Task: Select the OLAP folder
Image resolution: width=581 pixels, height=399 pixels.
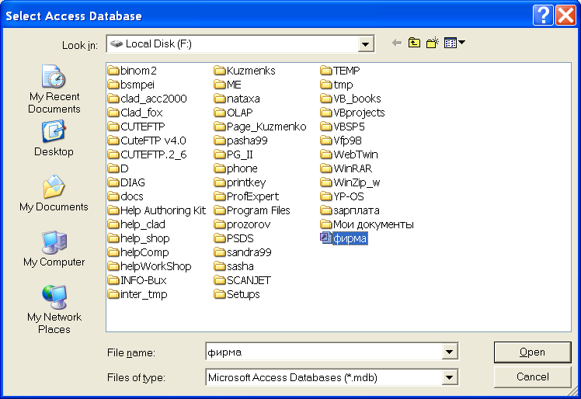Action: point(234,113)
